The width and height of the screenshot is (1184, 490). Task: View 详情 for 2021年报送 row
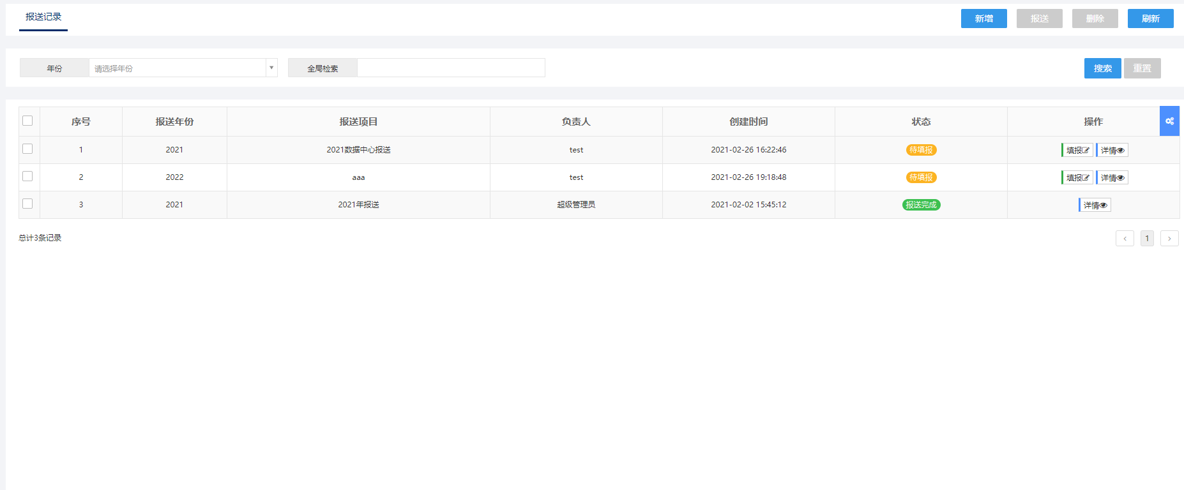(x=1095, y=205)
